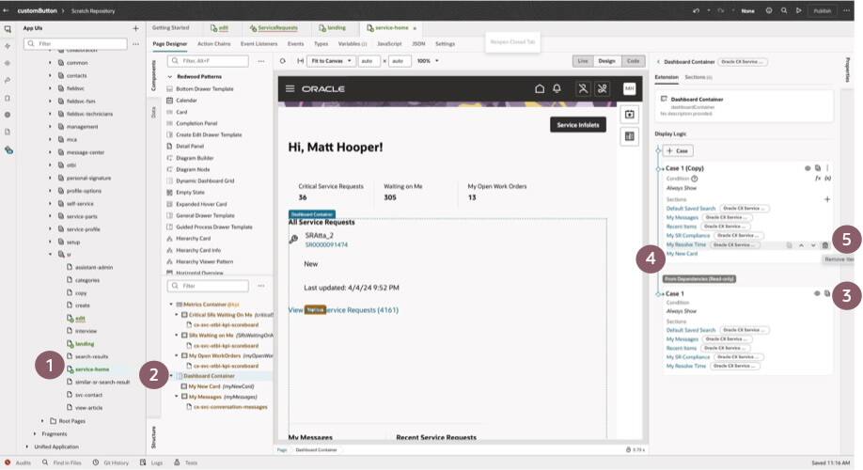The height and width of the screenshot is (470, 863).
Task: Toggle visibility eye for Case 1
Action: [x=817, y=293]
